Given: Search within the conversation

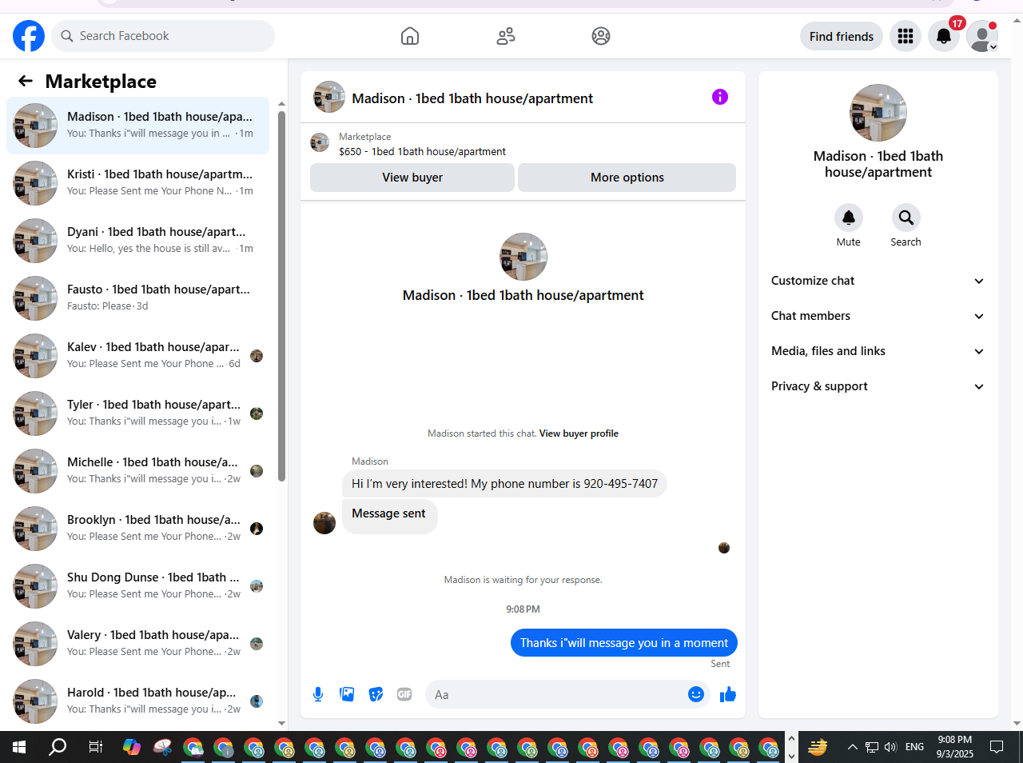Looking at the screenshot, I should 906,218.
